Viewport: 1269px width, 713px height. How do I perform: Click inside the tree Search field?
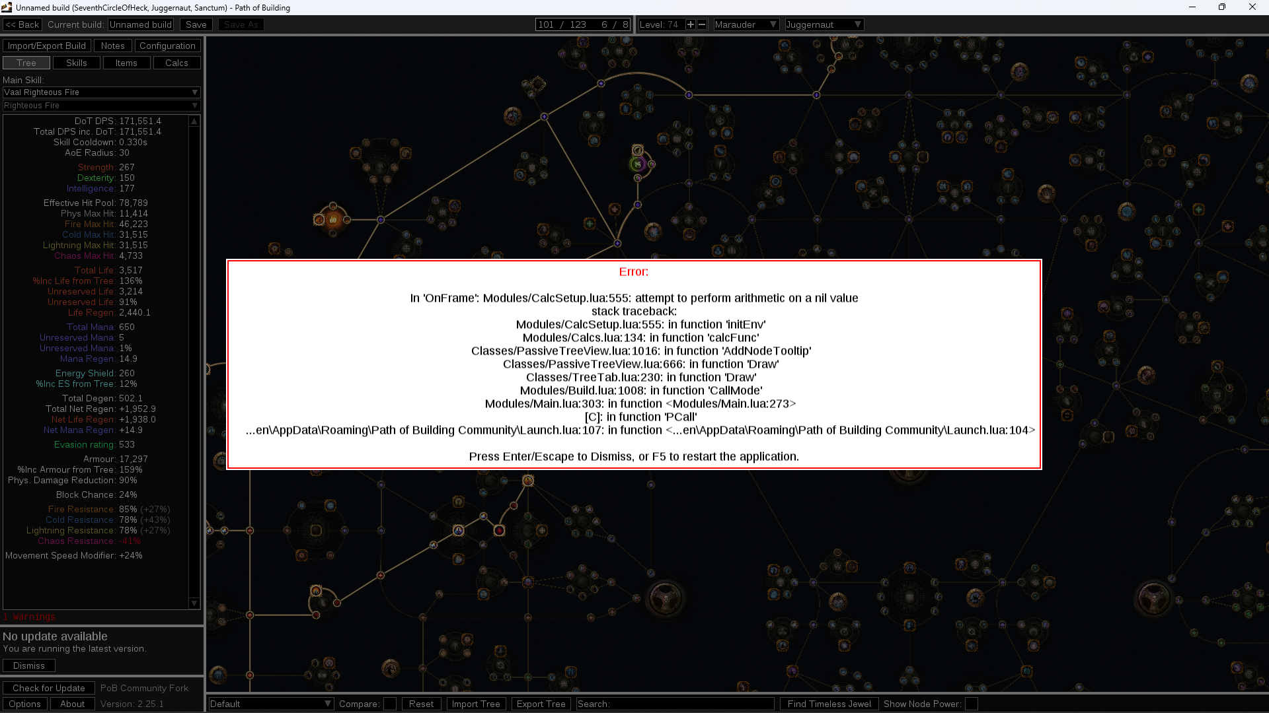tap(674, 704)
